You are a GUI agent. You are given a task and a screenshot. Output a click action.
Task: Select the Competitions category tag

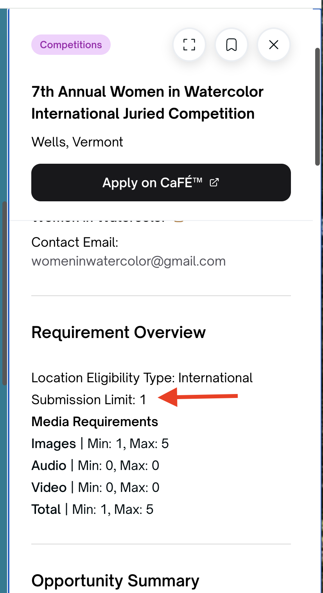71,45
